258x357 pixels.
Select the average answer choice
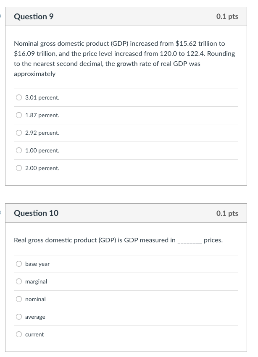tap(19, 317)
